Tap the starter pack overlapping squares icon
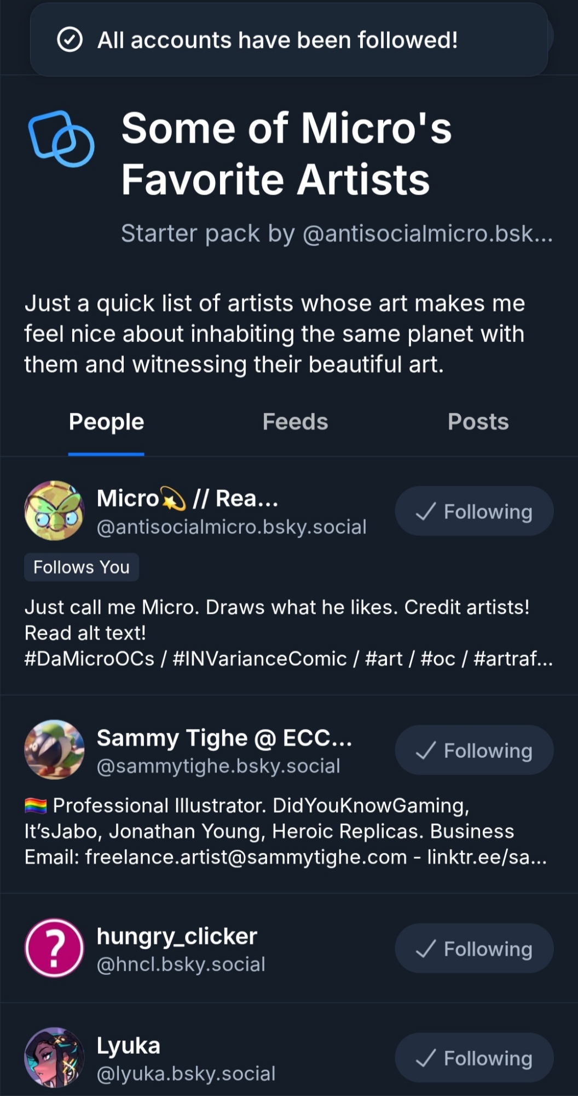 [61, 139]
